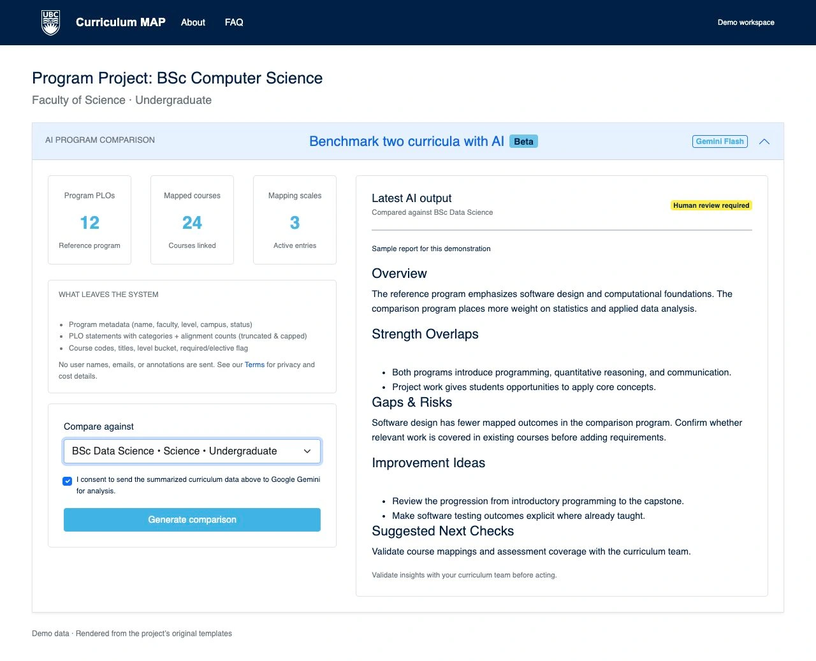Click the Strength Overlaps heading

[x=425, y=334]
